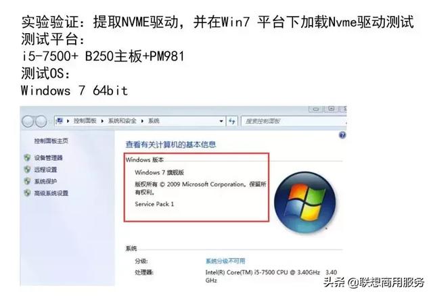
Task: Expand the arrow after 系统和安全 breadcrumb
Action: coord(142,121)
